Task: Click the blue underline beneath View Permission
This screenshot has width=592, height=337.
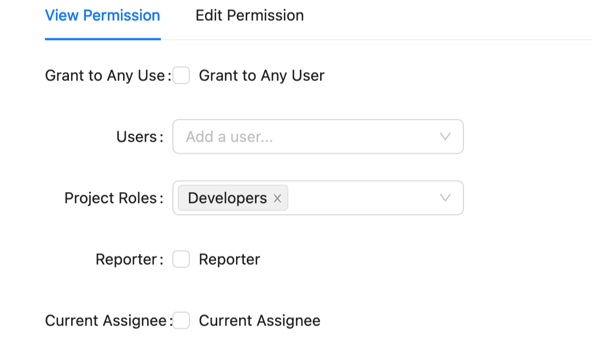Action: [102, 39]
